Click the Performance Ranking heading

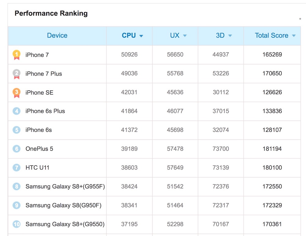coord(51,13)
